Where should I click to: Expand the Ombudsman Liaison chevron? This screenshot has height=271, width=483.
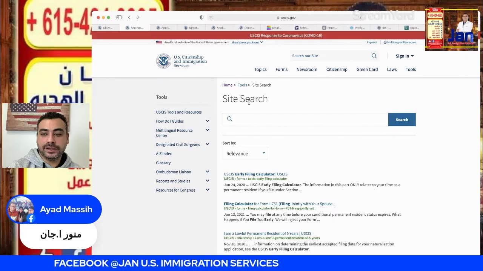pyautogui.click(x=207, y=172)
